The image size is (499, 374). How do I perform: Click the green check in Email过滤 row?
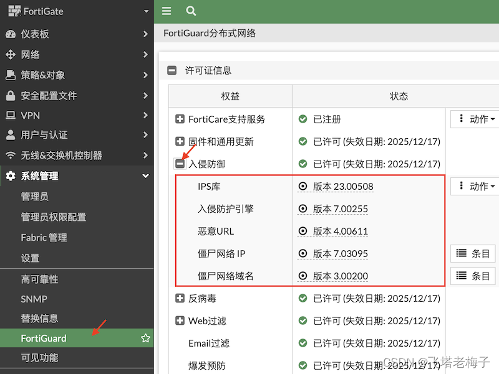tap(303, 344)
